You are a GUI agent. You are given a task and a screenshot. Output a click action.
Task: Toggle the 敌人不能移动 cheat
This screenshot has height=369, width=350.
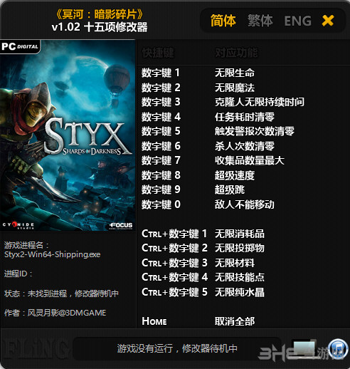pos(245,204)
